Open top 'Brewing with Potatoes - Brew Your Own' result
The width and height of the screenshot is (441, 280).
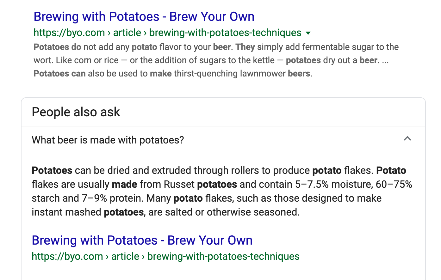point(144,17)
